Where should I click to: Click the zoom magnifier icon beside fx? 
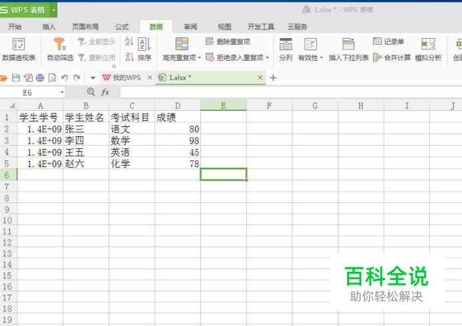[x=91, y=92]
